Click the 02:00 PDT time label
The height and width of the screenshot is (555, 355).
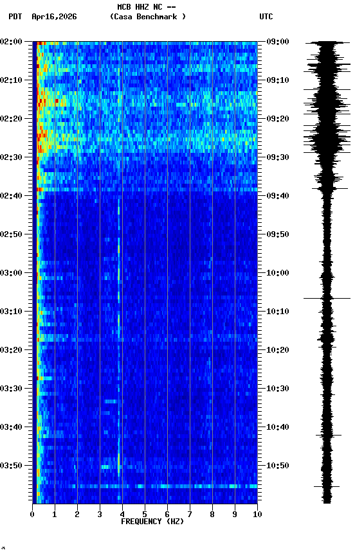tap(11, 42)
